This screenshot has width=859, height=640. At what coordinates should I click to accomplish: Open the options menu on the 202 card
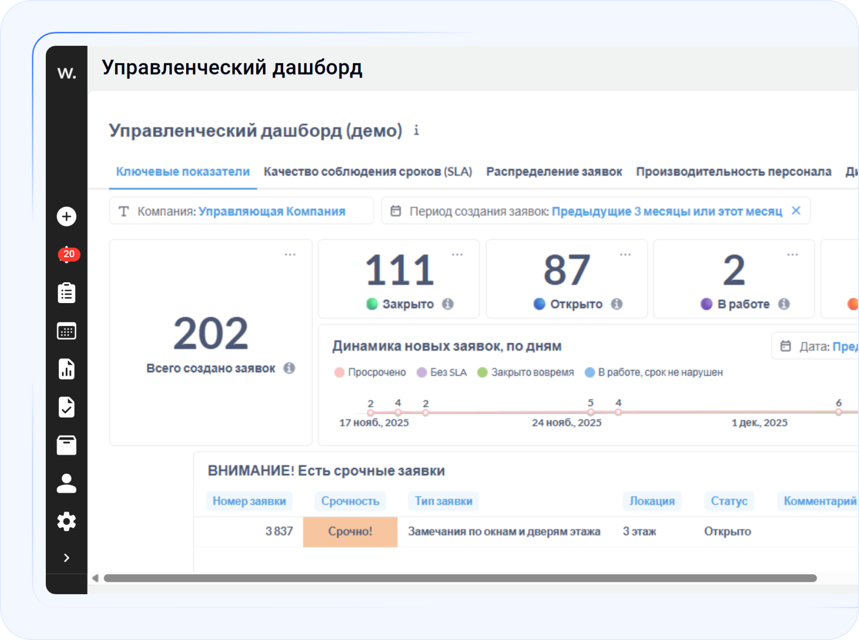[290, 254]
